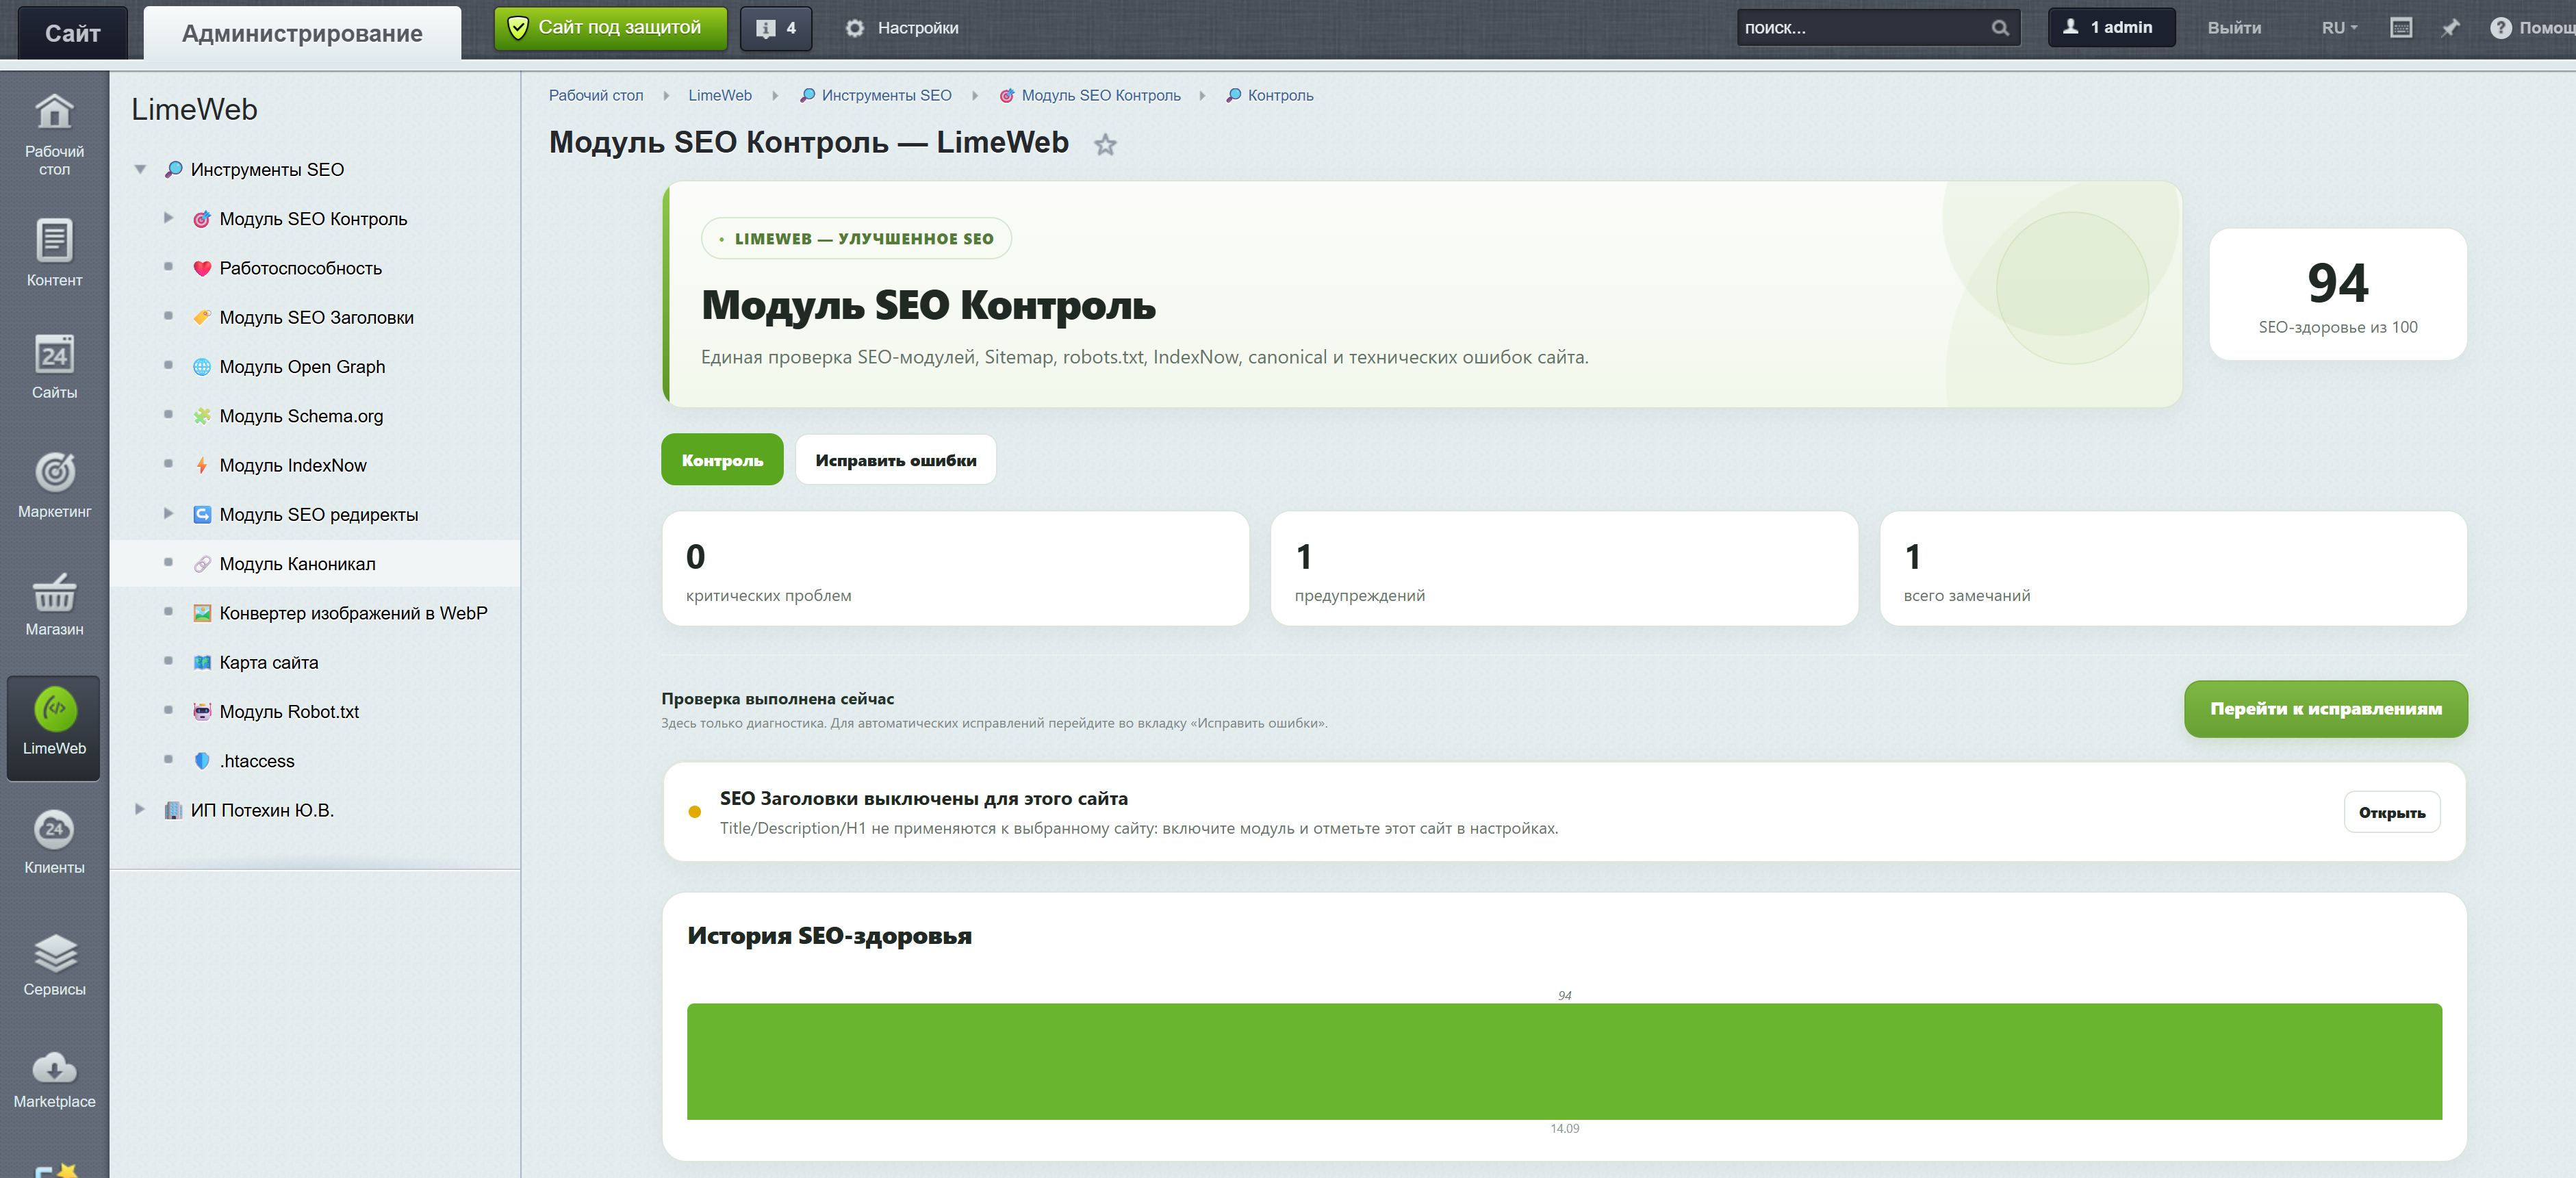
Task: Add page to favorites with star icon
Action: 1105,145
